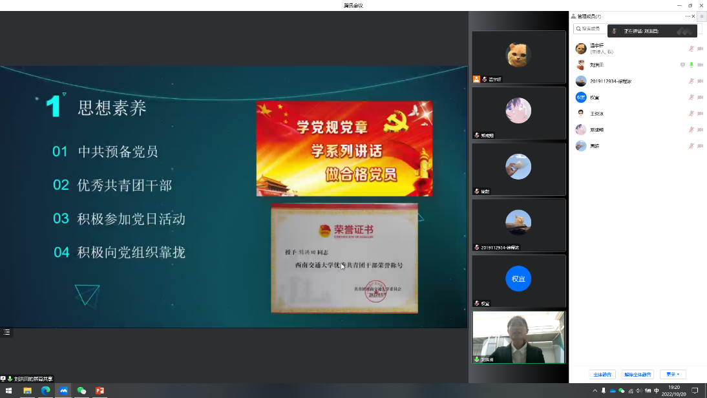Screen dimensions: 707x398
Task: Expand hidden system tray icons chevron
Action: pyautogui.click(x=595, y=390)
